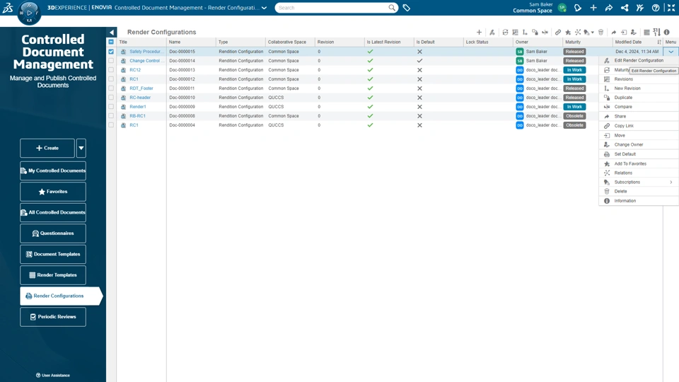Click the Search input field
Viewport: 679px width, 382px height.
332,8
